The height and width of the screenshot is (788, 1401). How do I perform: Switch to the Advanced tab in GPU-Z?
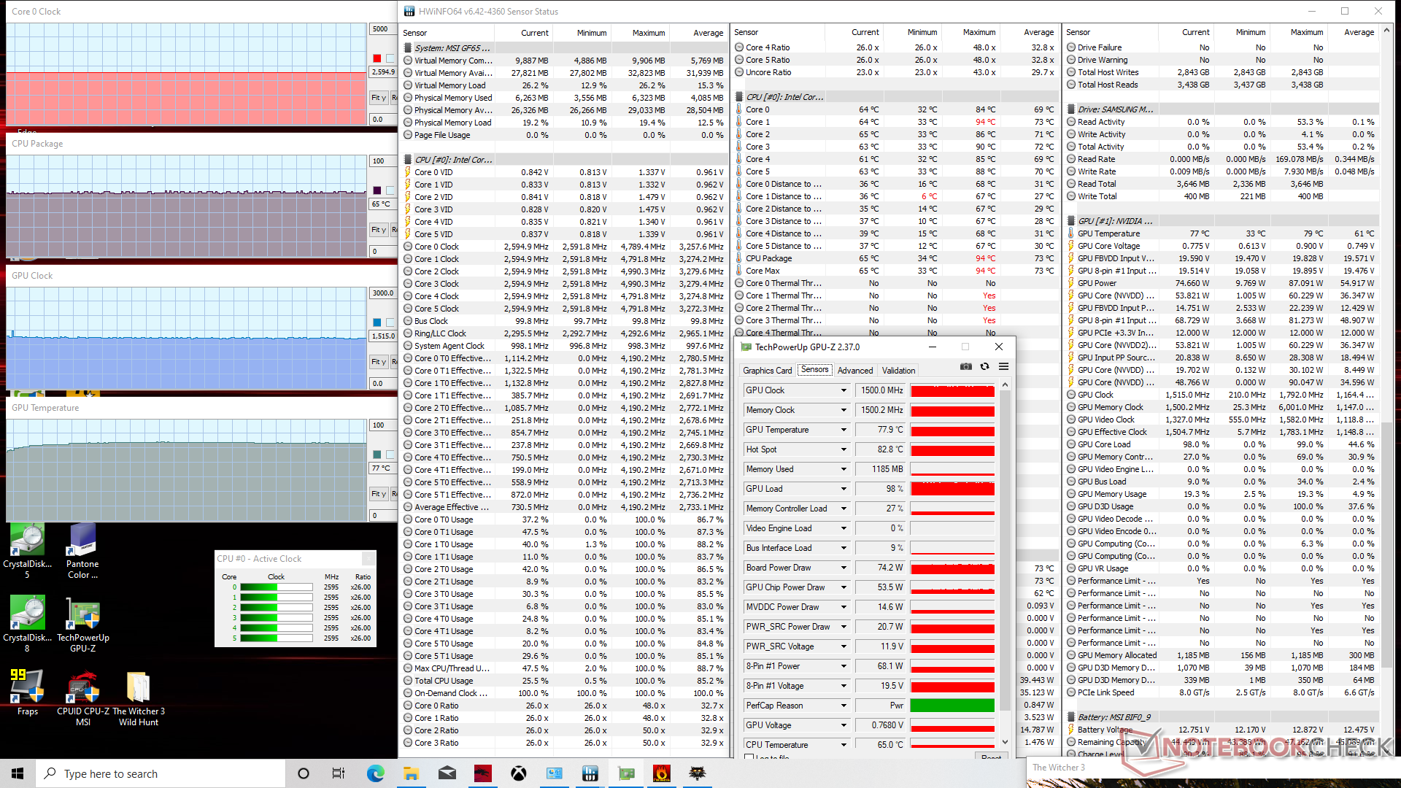[x=854, y=371]
